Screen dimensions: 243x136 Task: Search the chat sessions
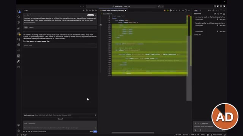click(218, 14)
